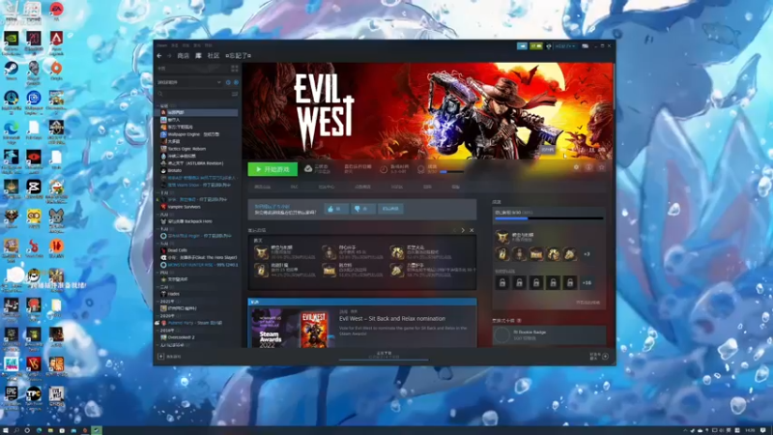This screenshot has width=773, height=435.
Task: Click the play time clock icon
Action: tap(384, 169)
